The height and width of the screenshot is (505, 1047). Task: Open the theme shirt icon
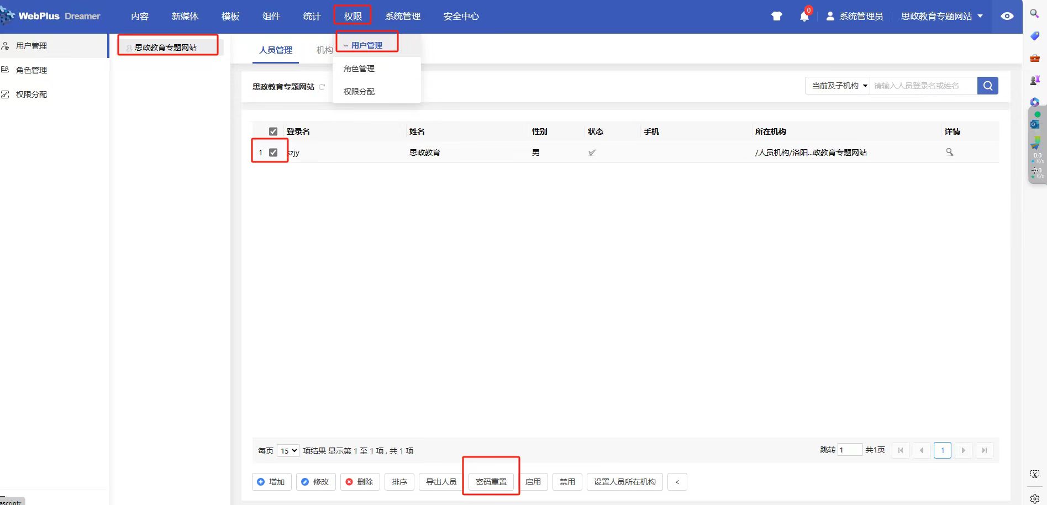[x=777, y=17]
